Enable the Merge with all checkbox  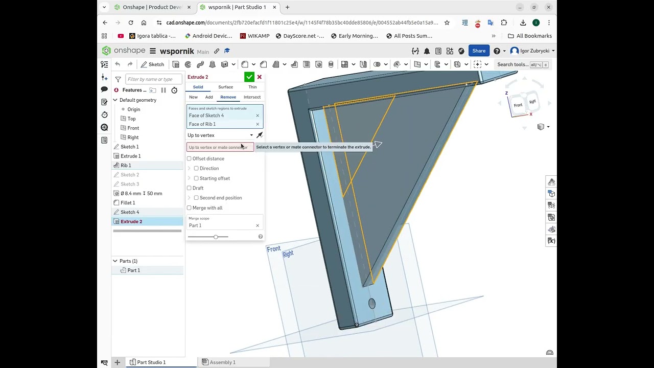point(189,208)
